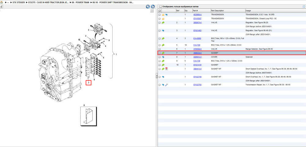This screenshot has height=147, width=306.
Task: Select the grey circle for 87431403 row
Action: [x=159, y=31]
